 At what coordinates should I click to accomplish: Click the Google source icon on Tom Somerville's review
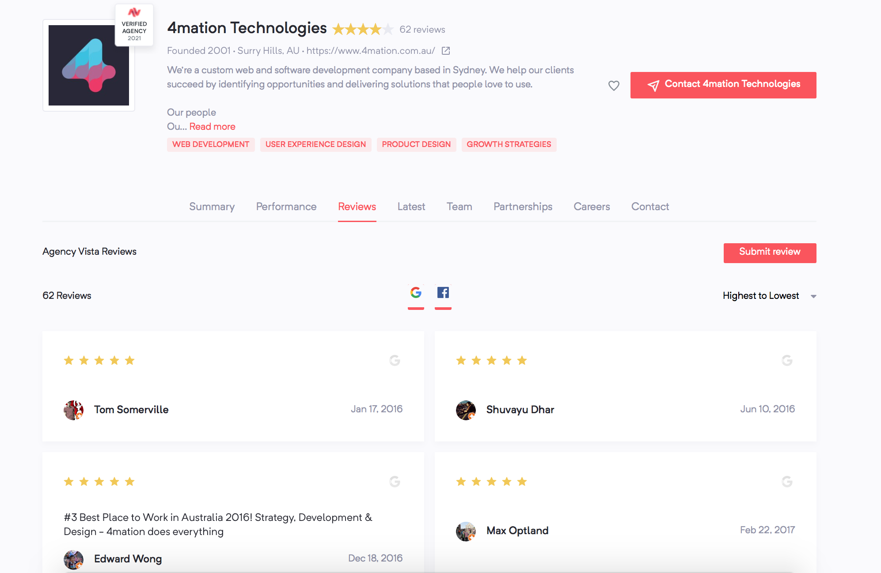395,361
